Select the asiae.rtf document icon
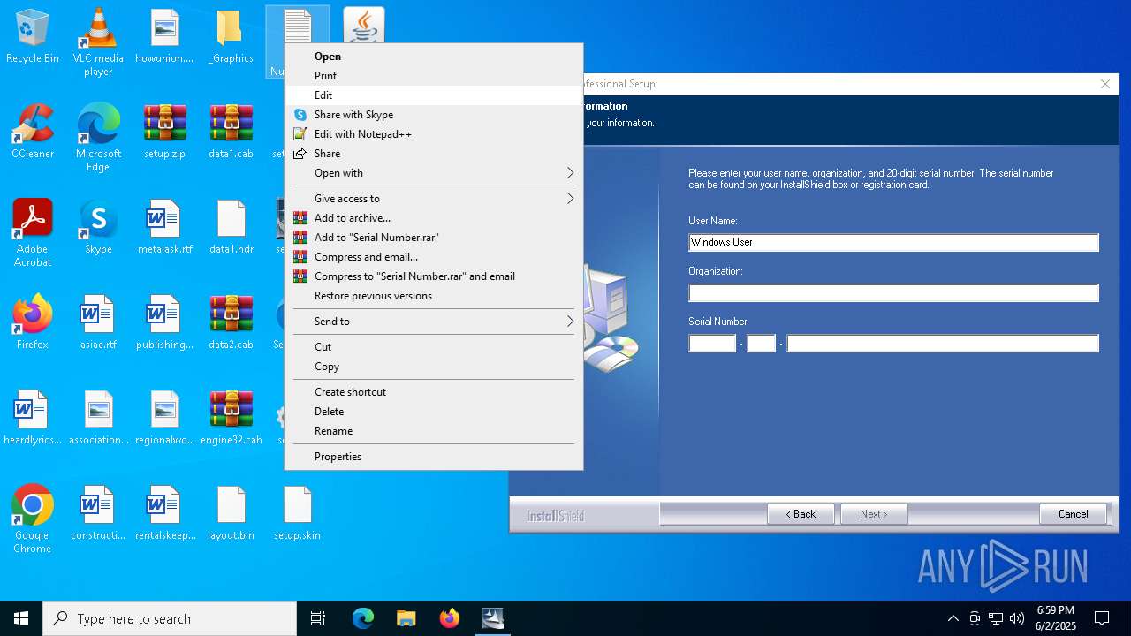Viewport: 1131px width, 636px height. click(x=98, y=322)
